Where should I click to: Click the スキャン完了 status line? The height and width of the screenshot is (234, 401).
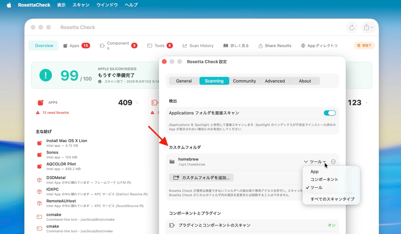tap(128, 82)
